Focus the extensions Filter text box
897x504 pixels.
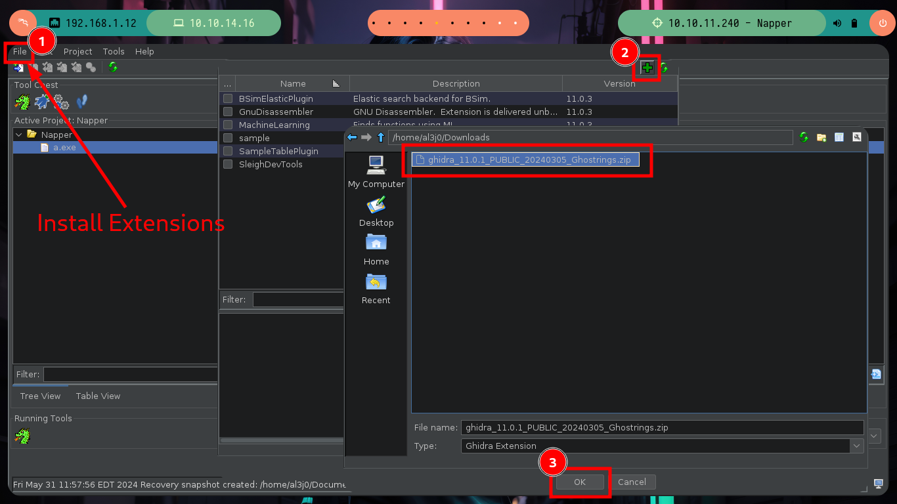click(298, 299)
